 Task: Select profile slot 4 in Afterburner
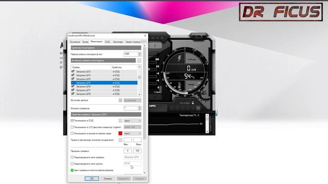(188, 108)
